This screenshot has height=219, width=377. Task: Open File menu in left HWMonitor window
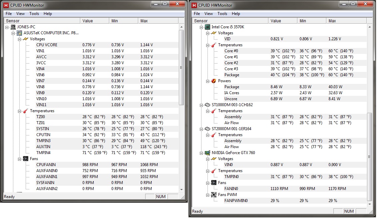coord(9,14)
